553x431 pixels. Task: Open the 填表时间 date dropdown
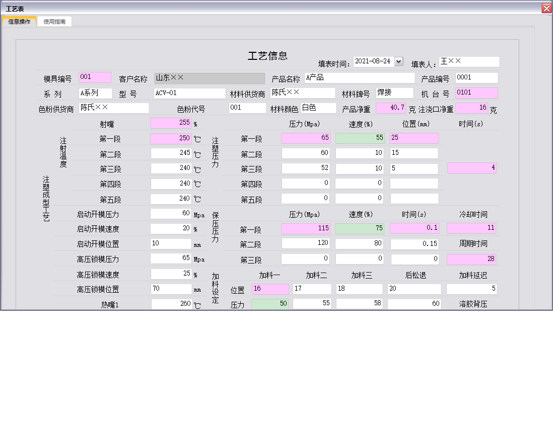[398, 61]
